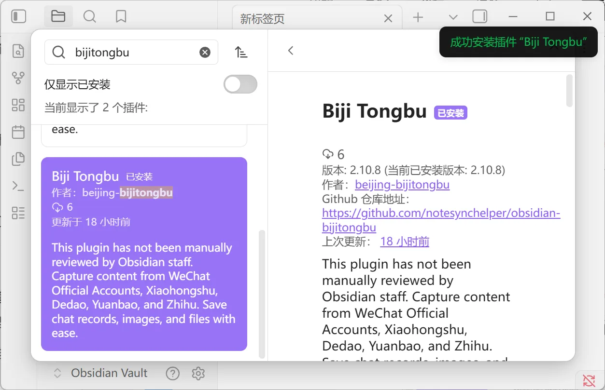Collapse the left sidebar toggle icon
The width and height of the screenshot is (605, 390).
[18, 16]
